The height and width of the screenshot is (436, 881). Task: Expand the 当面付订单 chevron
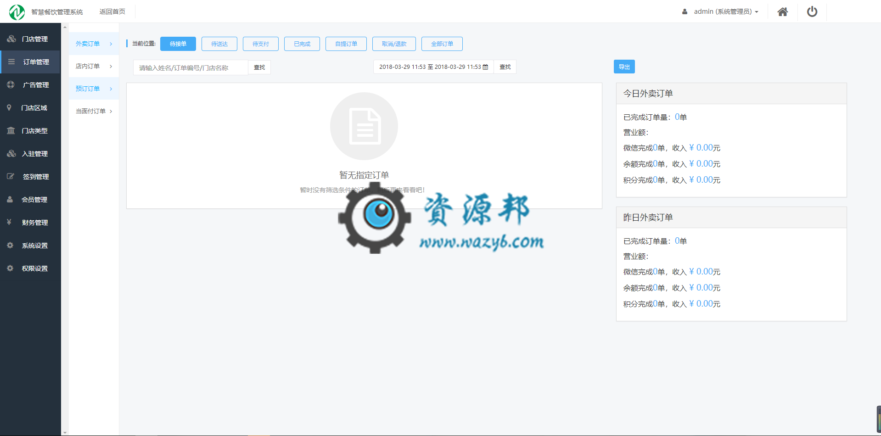111,112
